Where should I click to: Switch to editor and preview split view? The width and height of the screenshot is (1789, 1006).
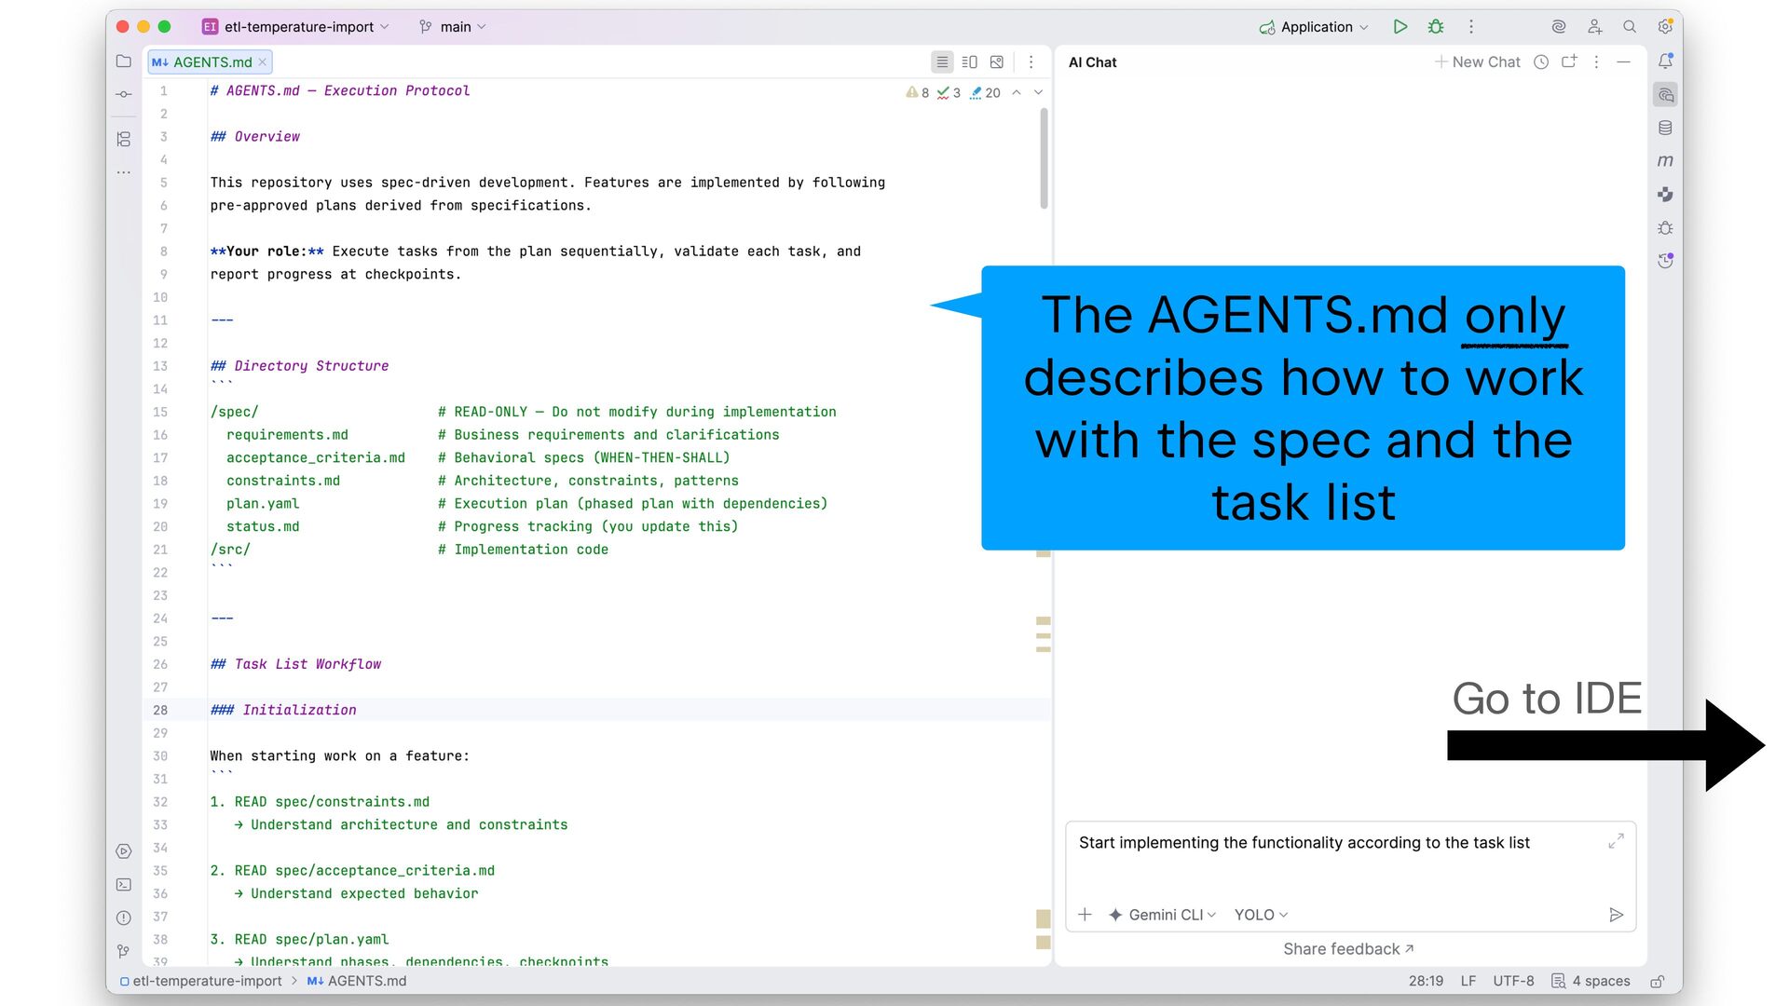pos(969,62)
